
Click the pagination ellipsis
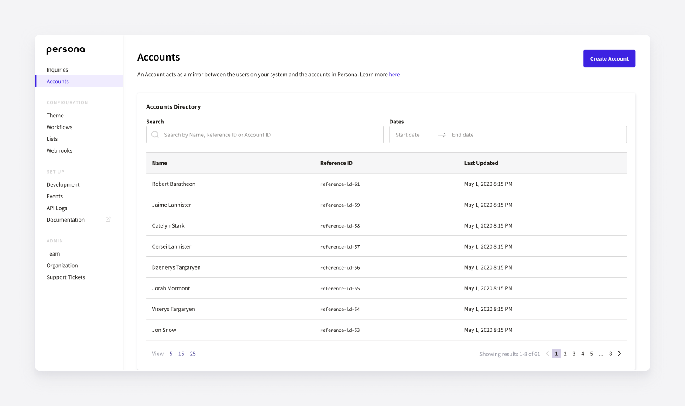(601, 354)
